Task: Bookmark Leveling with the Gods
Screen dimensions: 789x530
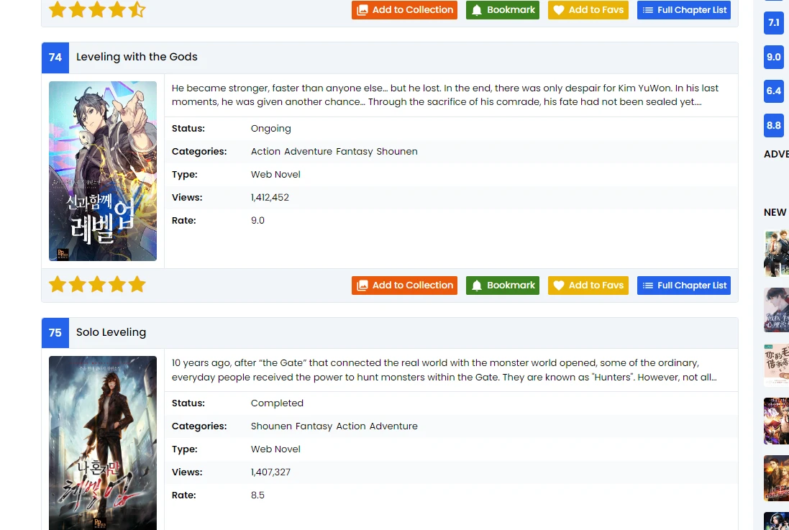Action: (502, 285)
